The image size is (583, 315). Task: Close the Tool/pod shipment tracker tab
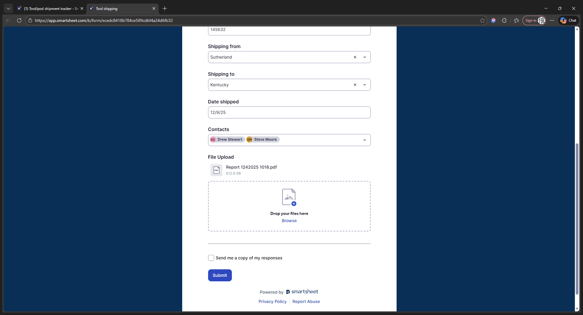(x=82, y=8)
